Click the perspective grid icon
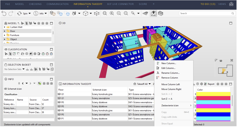Viewport: 237px width, 127px height. pyautogui.click(x=145, y=13)
